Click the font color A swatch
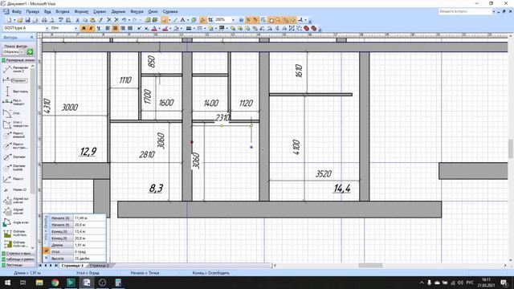Image resolution: width=514 pixels, height=289 pixels. (x=154, y=28)
